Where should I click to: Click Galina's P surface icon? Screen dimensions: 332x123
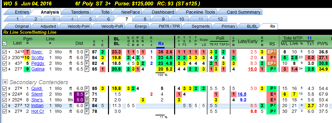pos(87,69)
